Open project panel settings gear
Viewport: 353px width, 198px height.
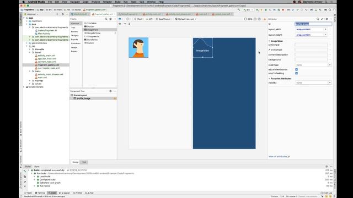(62, 14)
